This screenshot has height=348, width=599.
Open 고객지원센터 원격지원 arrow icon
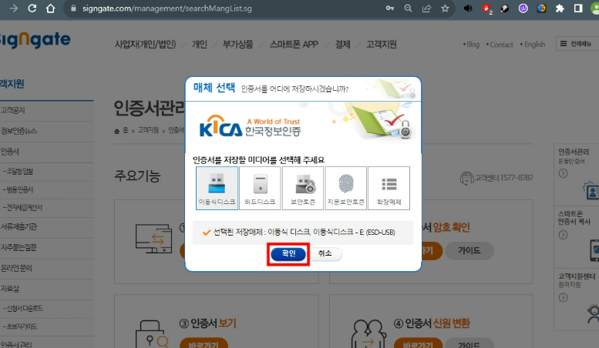(563, 298)
